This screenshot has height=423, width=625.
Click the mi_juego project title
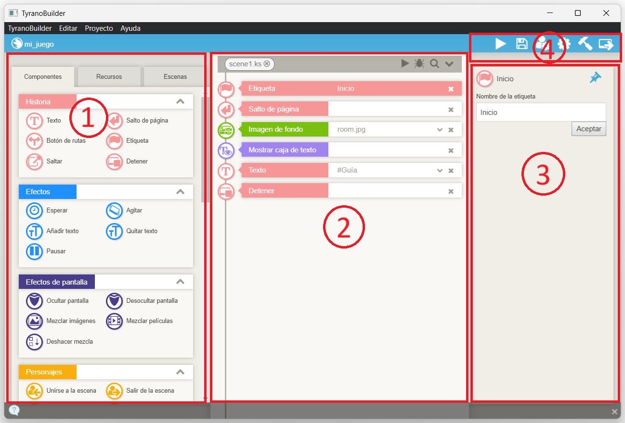[39, 44]
